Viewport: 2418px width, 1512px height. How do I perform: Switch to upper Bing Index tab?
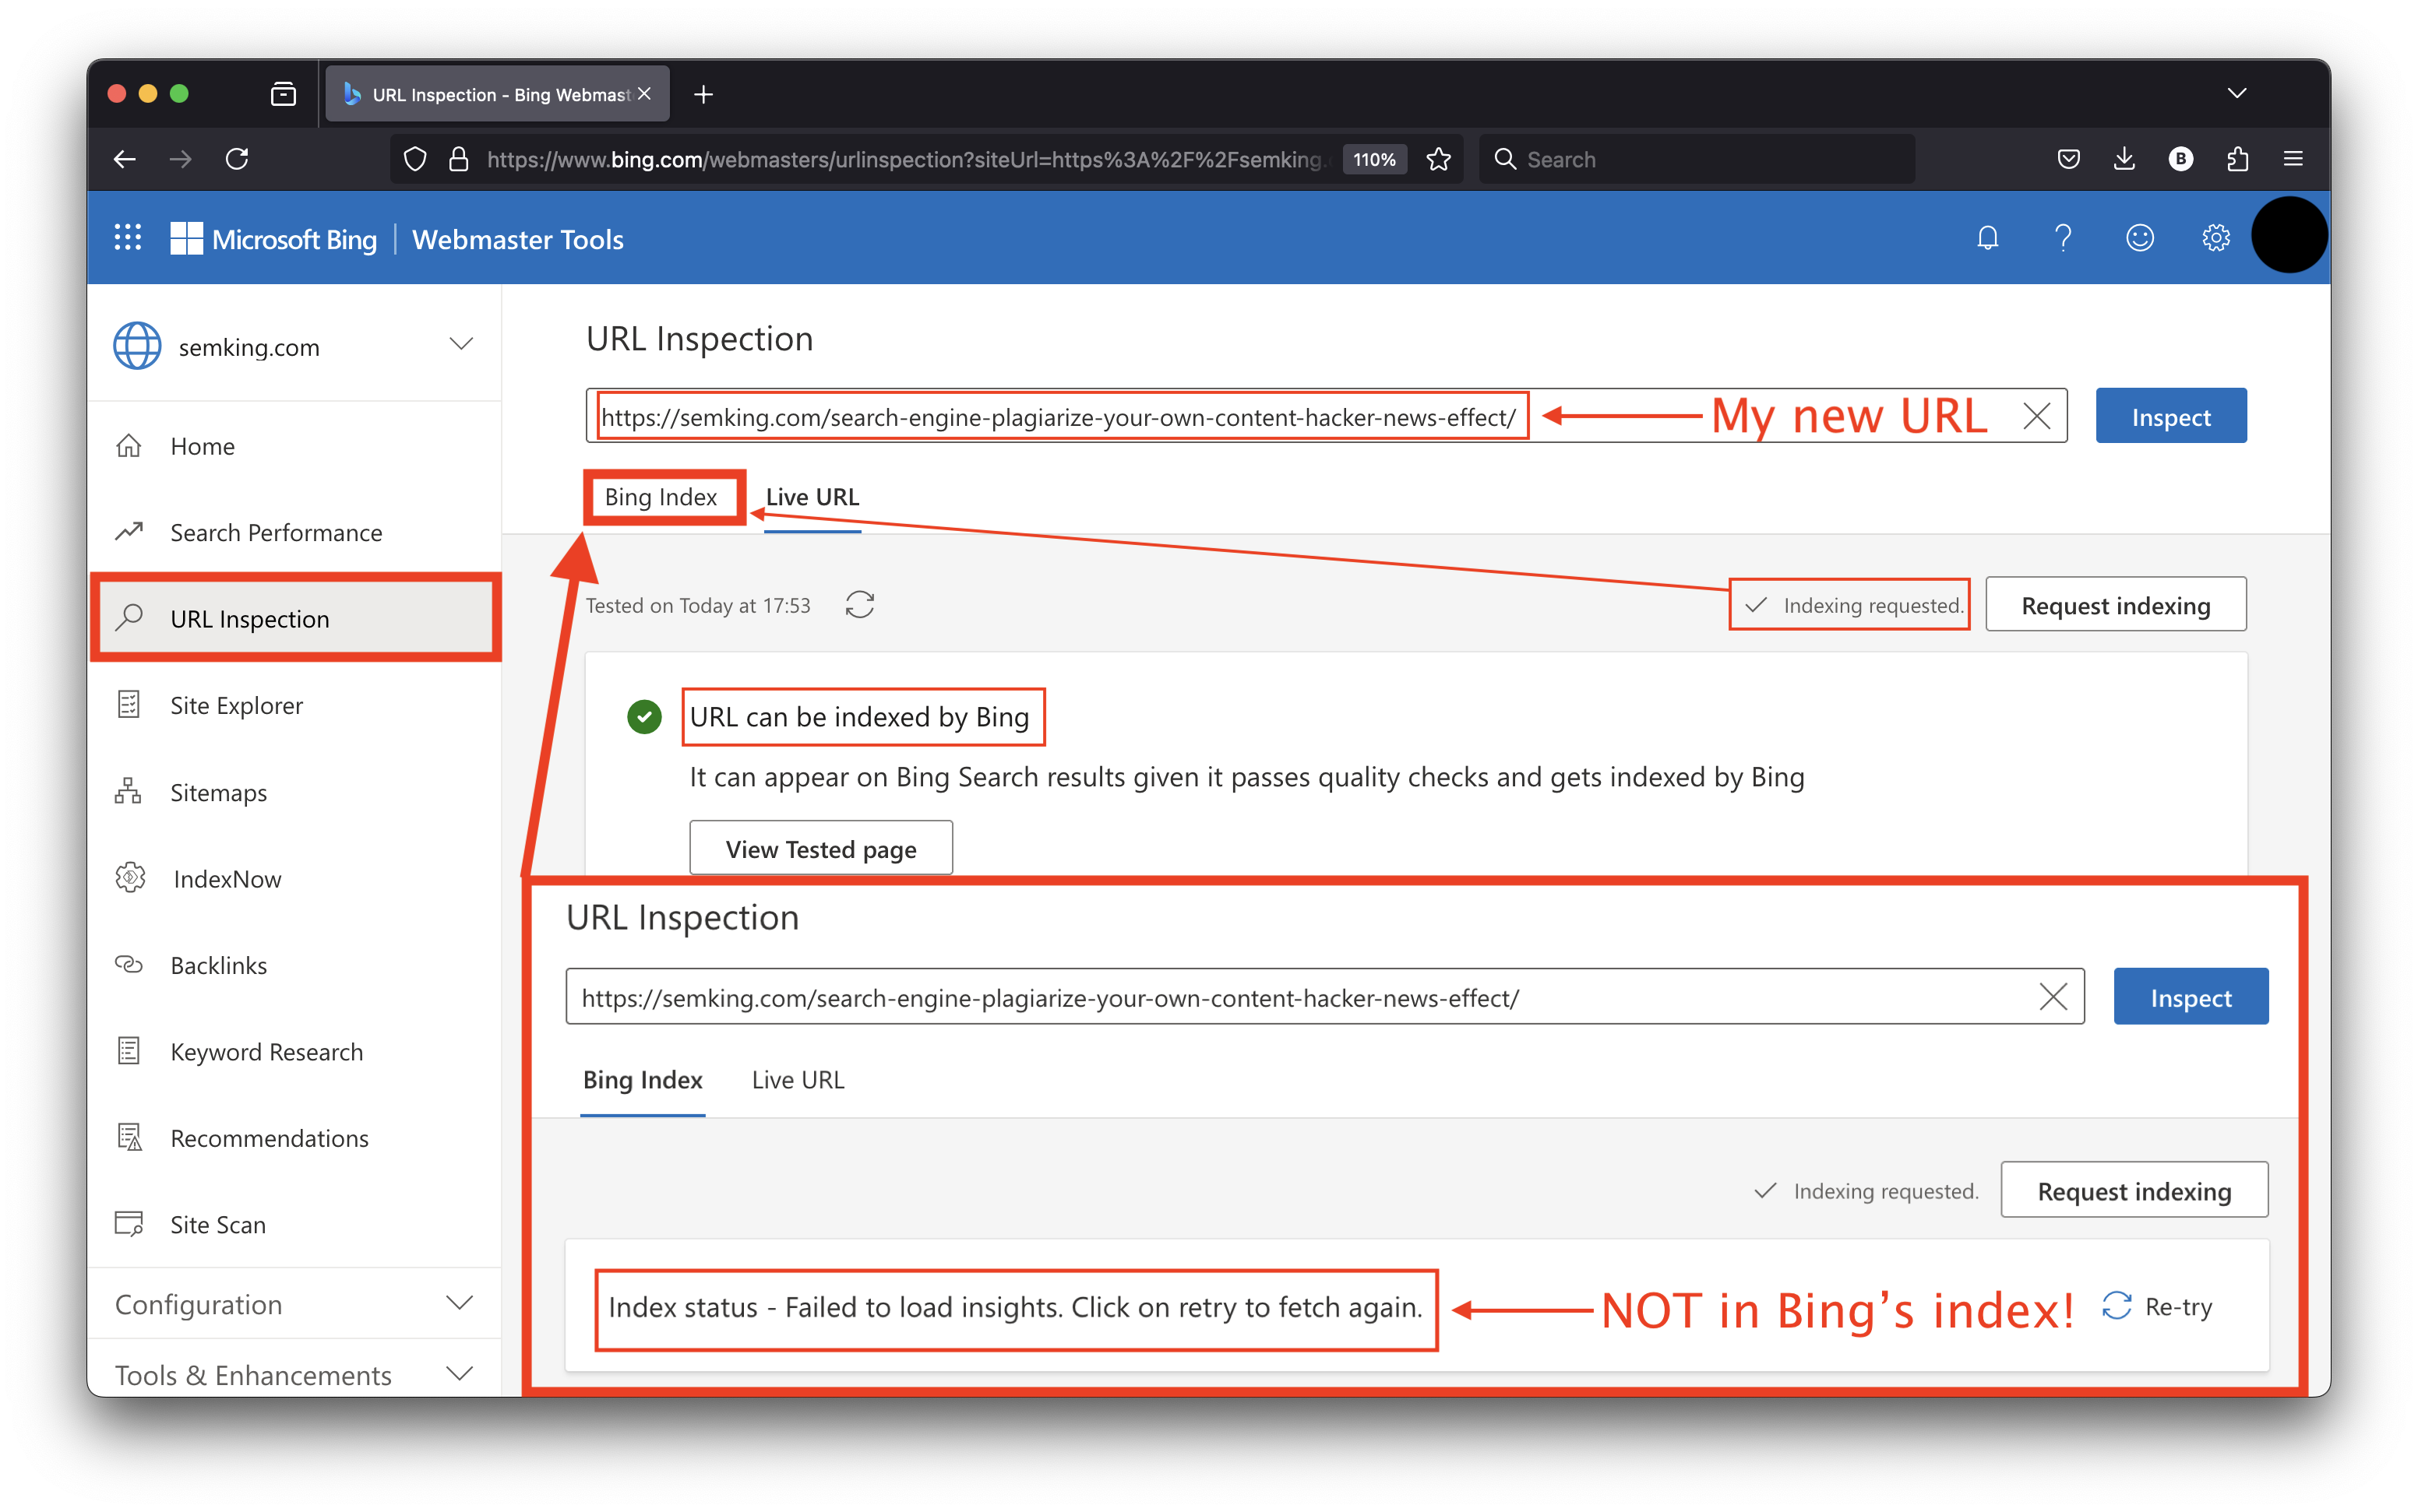point(661,497)
